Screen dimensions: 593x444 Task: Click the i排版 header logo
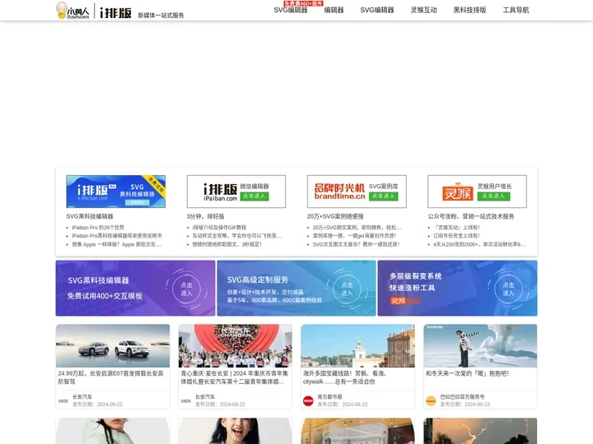(x=115, y=12)
